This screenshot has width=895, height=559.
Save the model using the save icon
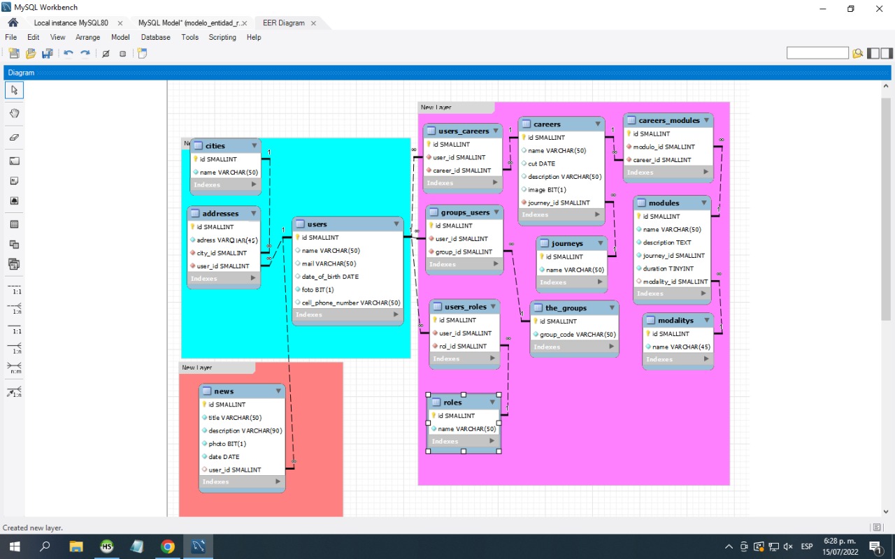[x=47, y=53]
